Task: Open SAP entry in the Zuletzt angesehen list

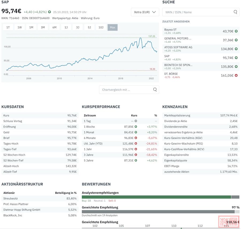Action: (x=201, y=58)
